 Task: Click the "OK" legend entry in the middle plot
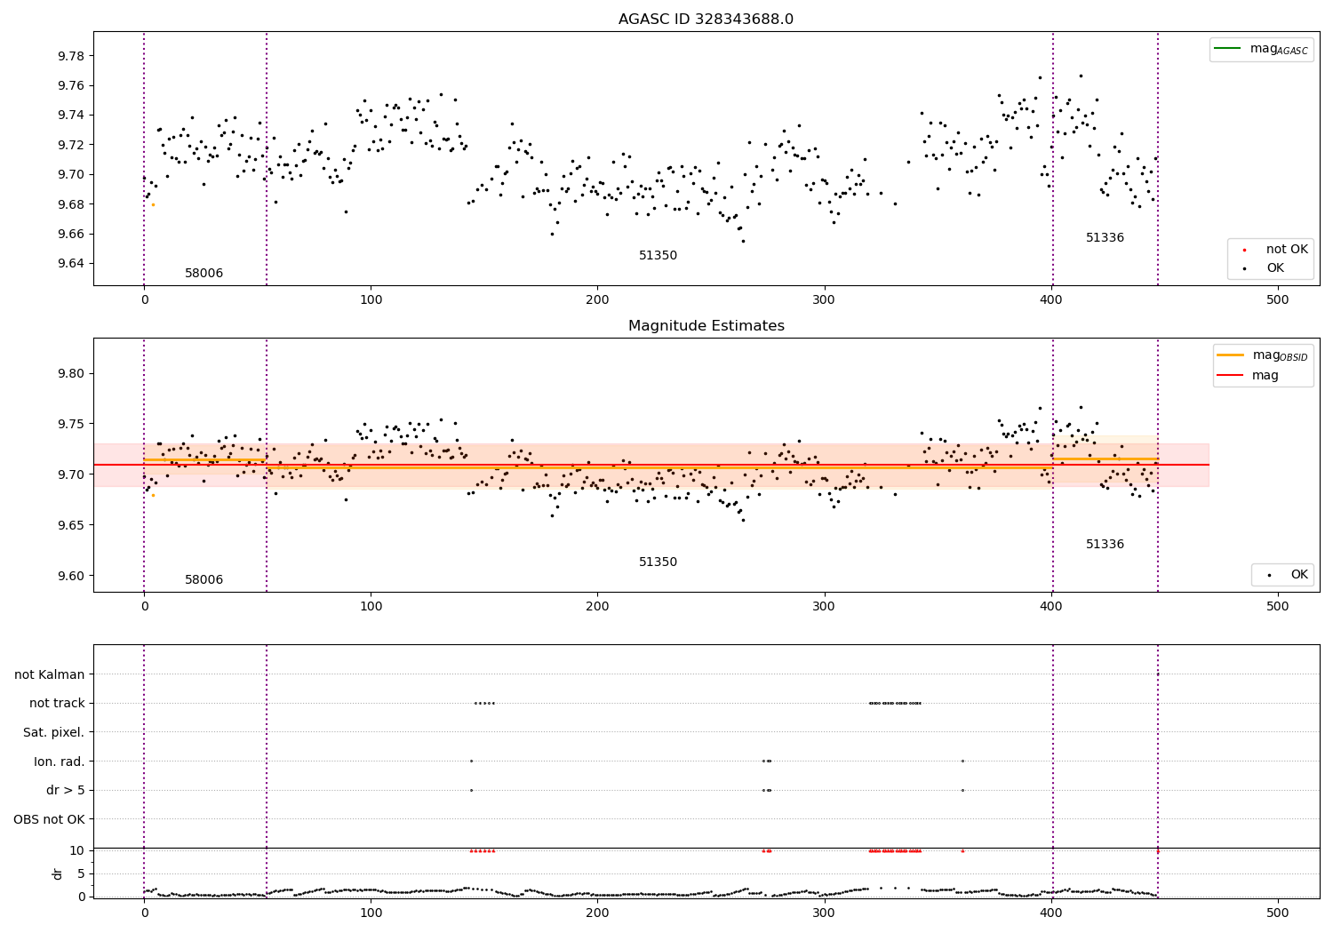[1287, 575]
